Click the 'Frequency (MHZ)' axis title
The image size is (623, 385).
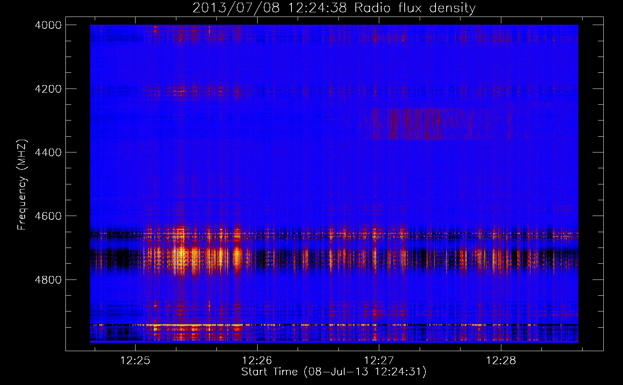click(22, 184)
